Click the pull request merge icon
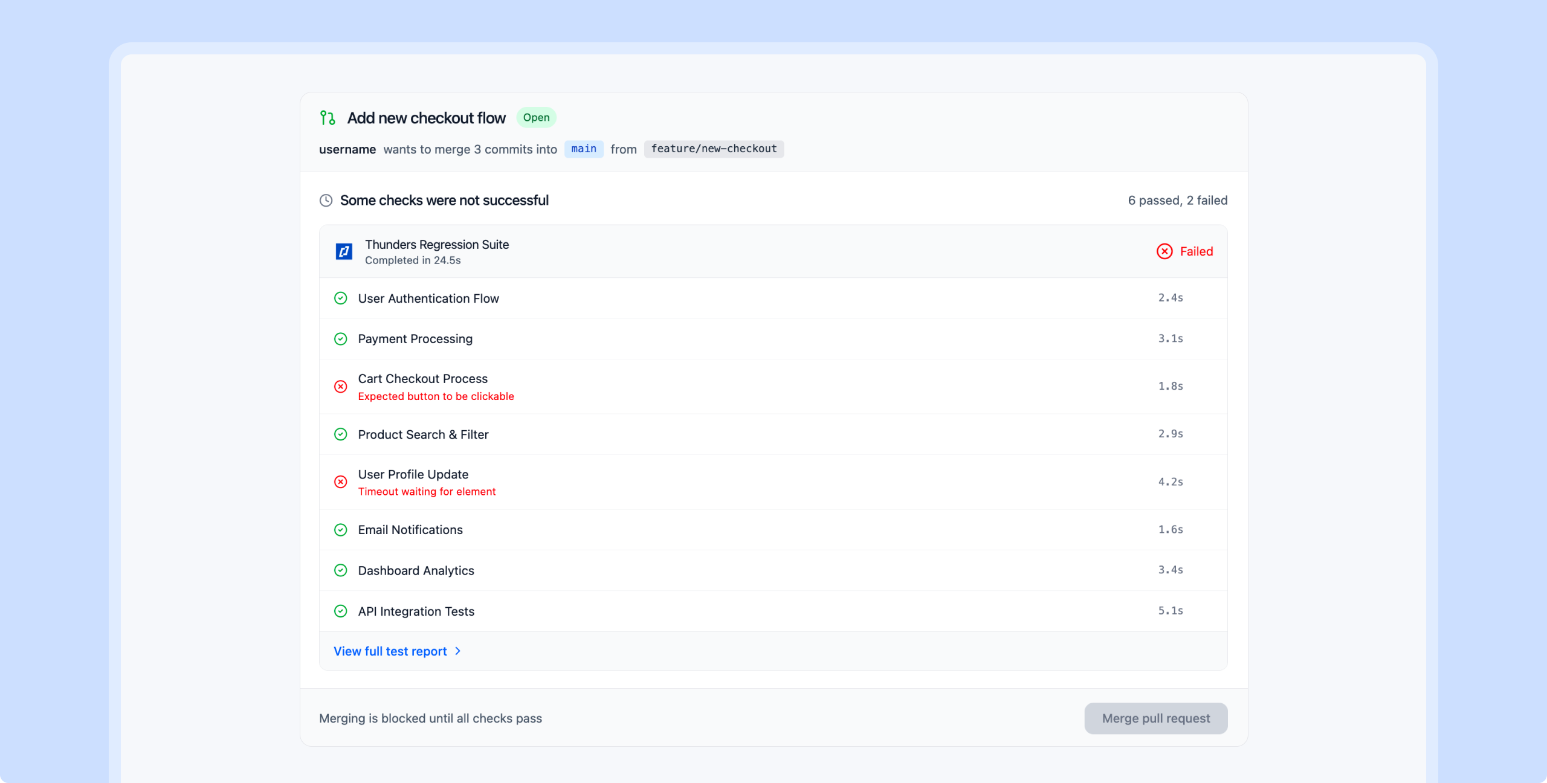The width and height of the screenshot is (1547, 783). pos(328,118)
